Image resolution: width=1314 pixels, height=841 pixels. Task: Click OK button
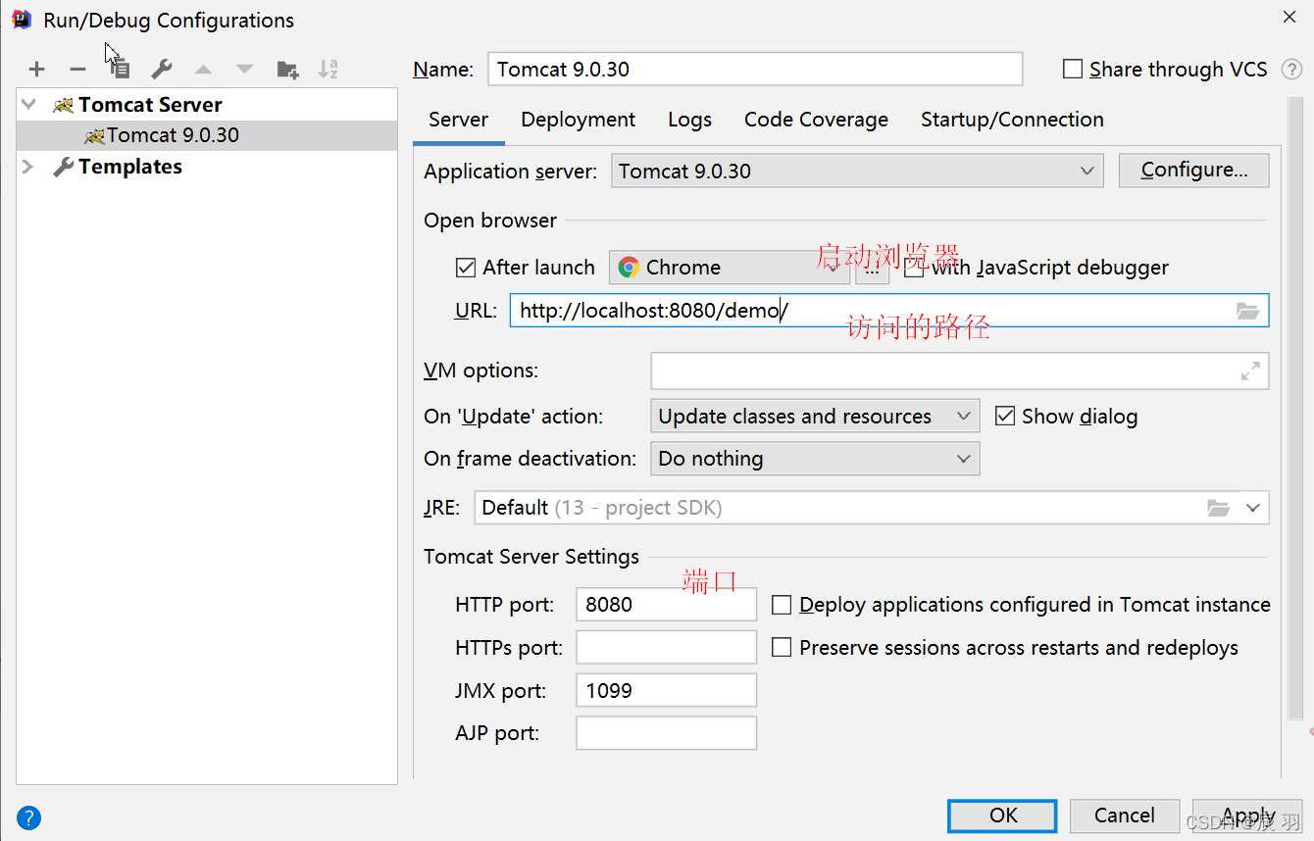point(1002,816)
